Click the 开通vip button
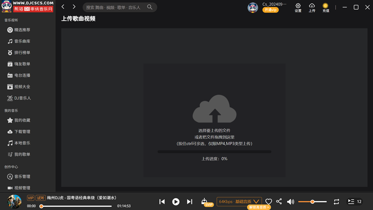373x210 pixels. pyautogui.click(x=270, y=10)
